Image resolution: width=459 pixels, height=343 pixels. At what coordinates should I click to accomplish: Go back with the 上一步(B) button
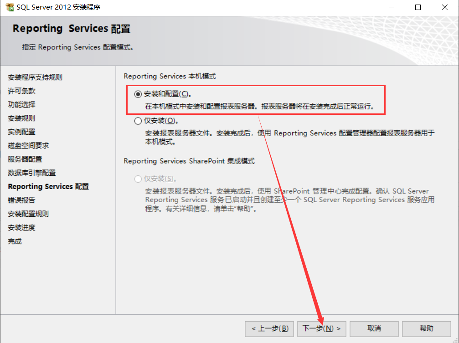click(x=269, y=329)
